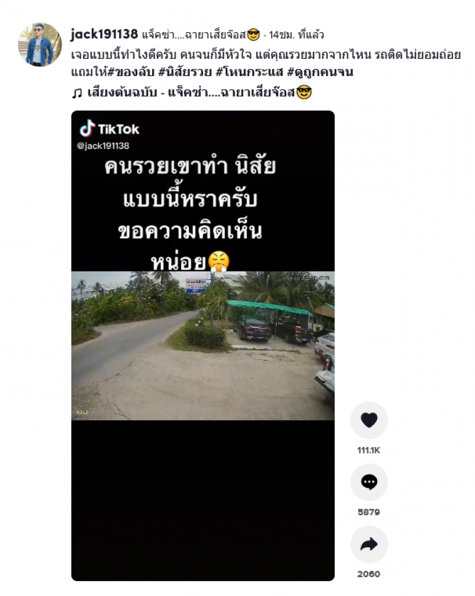This screenshot has height=596, width=475.
Task: Play the video by clicking the CCTV footage
Action: coord(202,345)
